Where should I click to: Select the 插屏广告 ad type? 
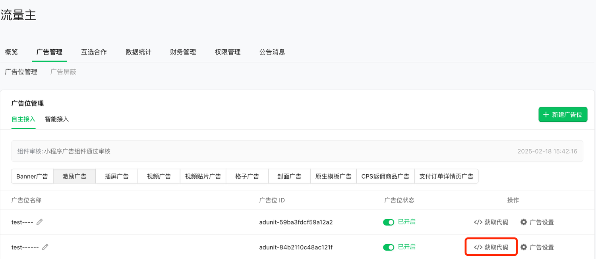[x=117, y=176]
